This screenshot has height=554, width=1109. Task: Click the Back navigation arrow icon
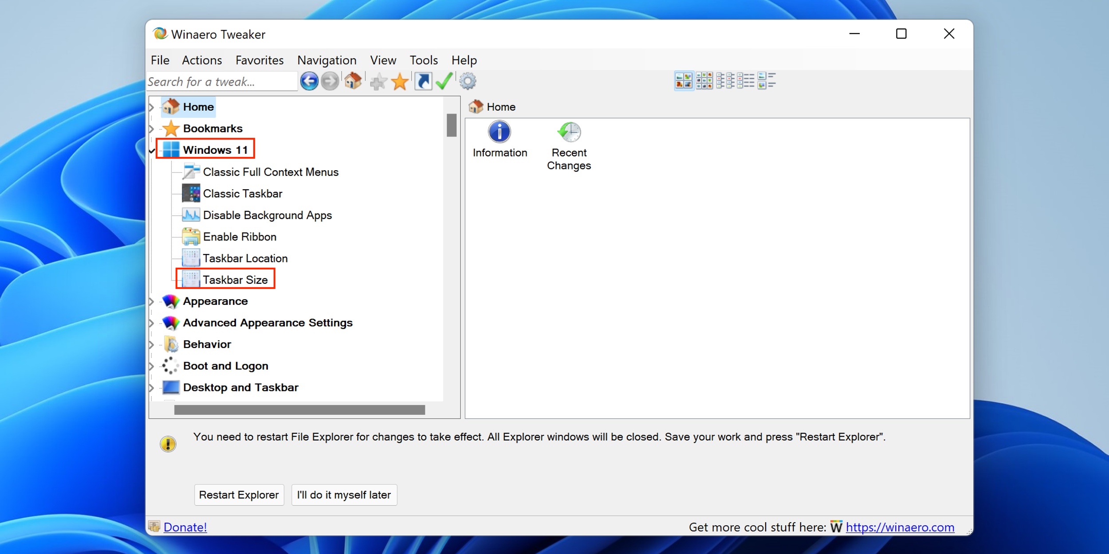[308, 81]
